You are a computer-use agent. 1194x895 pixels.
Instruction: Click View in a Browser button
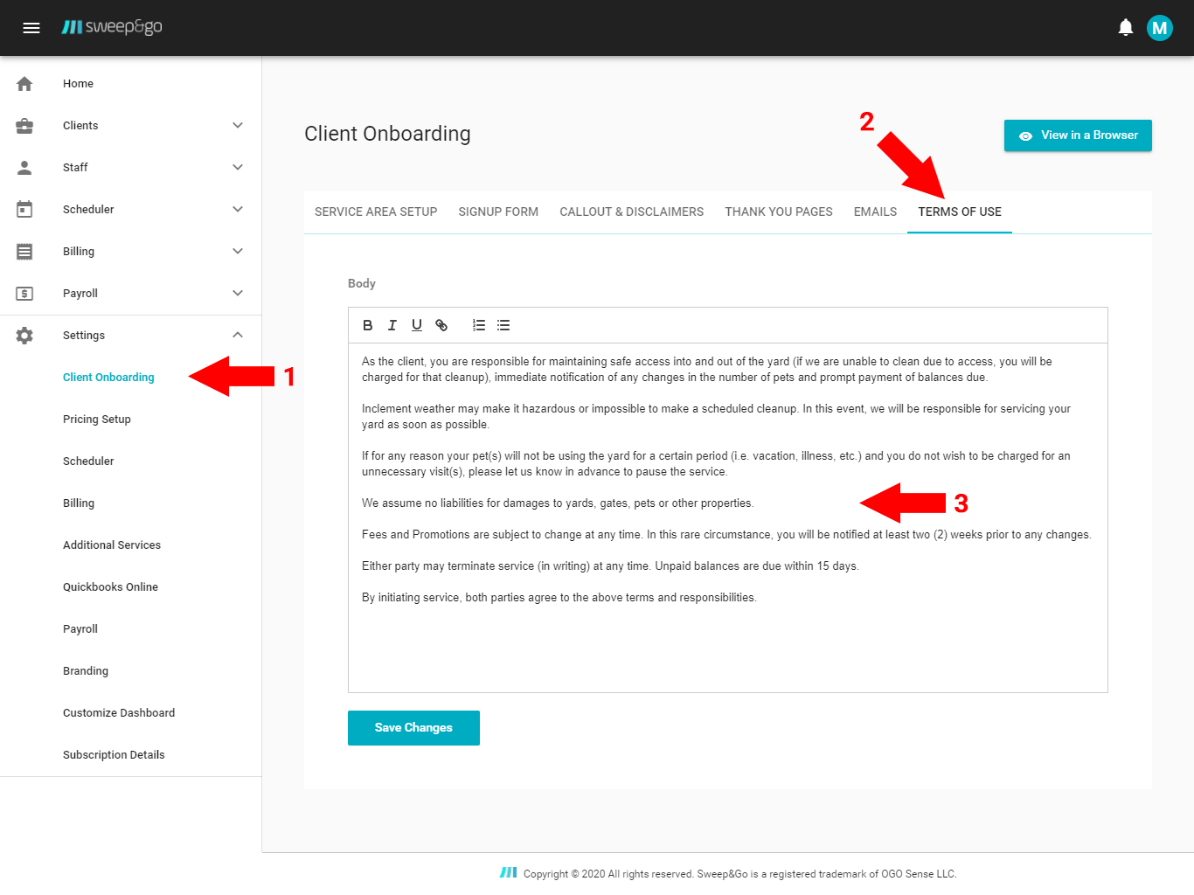1078,135
